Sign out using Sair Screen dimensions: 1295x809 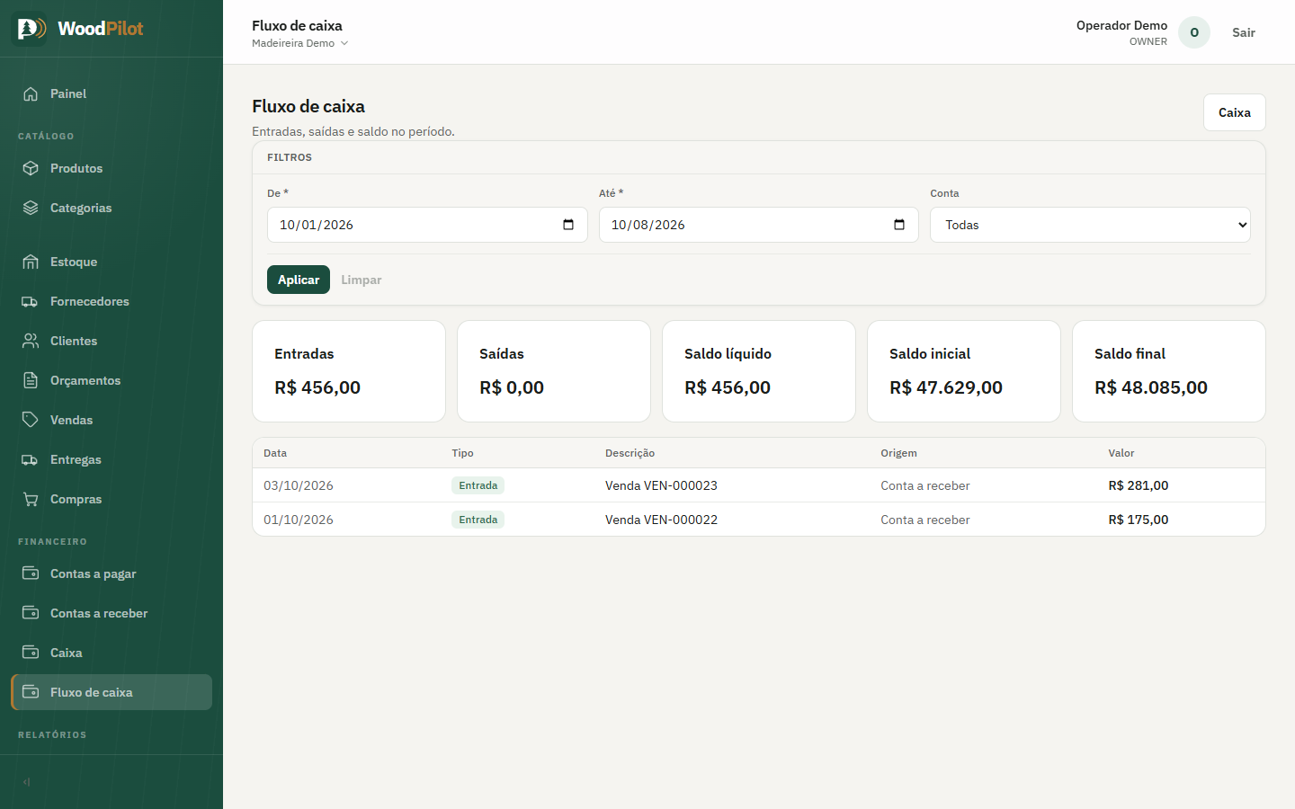click(1244, 32)
